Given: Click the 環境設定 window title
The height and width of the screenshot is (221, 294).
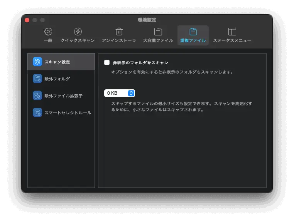Looking at the screenshot, I should [x=147, y=20].
